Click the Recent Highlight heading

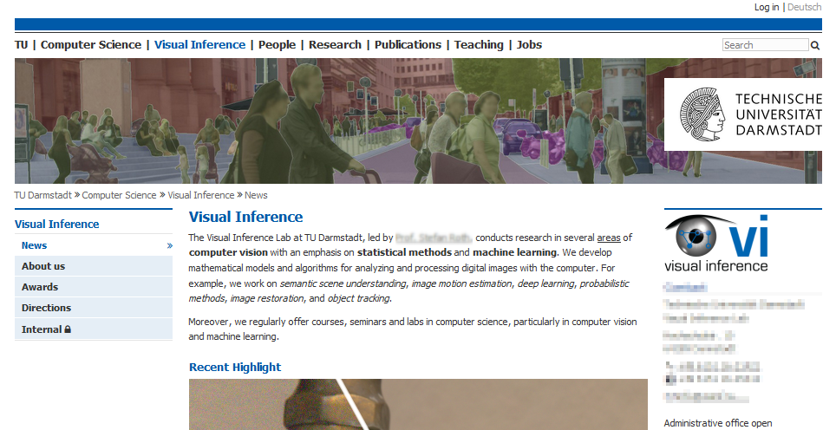tap(235, 367)
